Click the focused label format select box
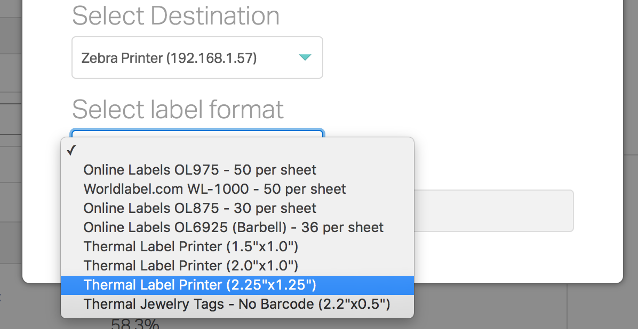The height and width of the screenshot is (329, 638). 197,132
